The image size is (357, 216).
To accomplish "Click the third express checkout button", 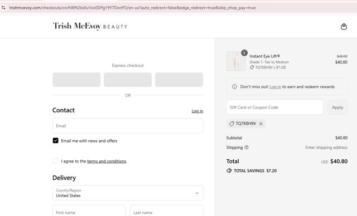I will [179, 80].
